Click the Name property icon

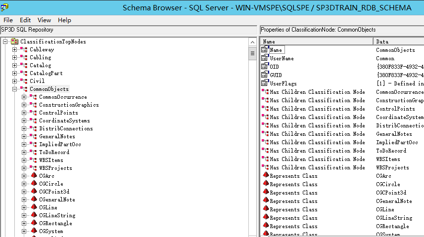tap(265, 49)
